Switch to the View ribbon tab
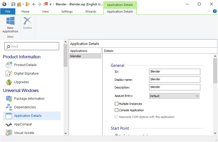Image resolution: width=218 pixels, height=142 pixels. coord(46,11)
